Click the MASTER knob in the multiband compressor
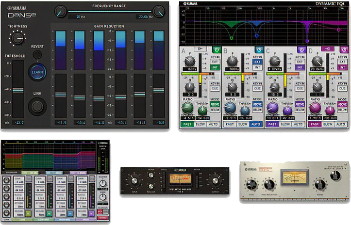 pyautogui.click(x=102, y=183)
